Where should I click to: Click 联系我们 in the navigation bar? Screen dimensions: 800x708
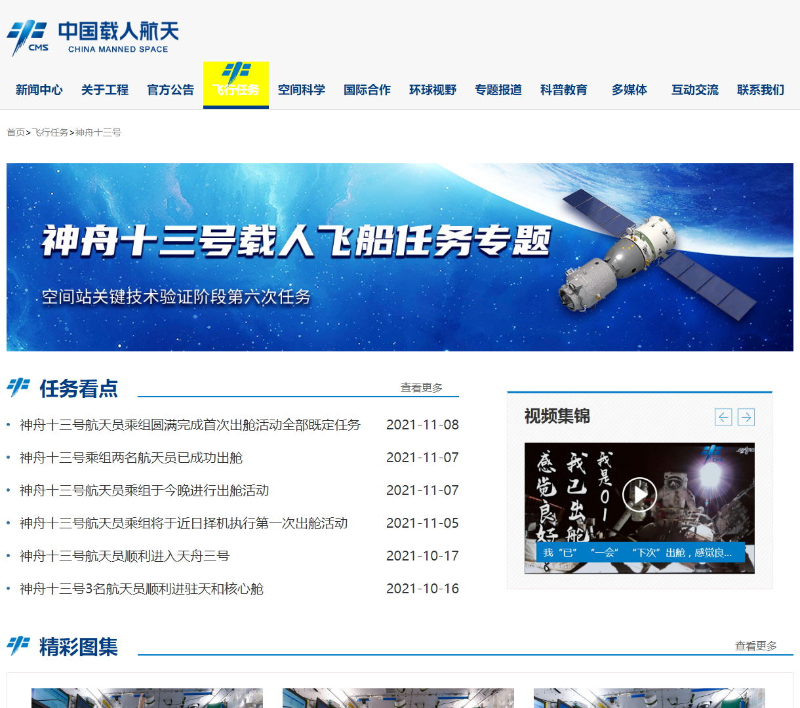[x=760, y=90]
